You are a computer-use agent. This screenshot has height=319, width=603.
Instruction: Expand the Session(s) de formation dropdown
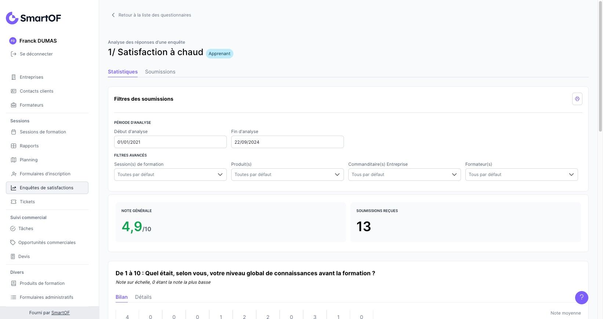pos(170,175)
